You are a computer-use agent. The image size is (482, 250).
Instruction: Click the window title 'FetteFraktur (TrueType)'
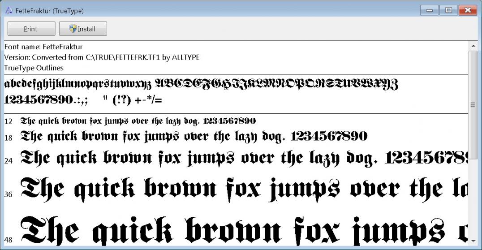tap(49, 11)
